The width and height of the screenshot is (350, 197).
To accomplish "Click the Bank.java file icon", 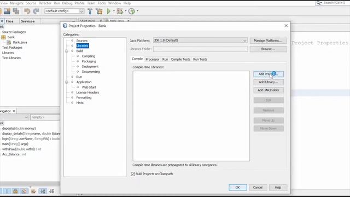I will coord(9,42).
